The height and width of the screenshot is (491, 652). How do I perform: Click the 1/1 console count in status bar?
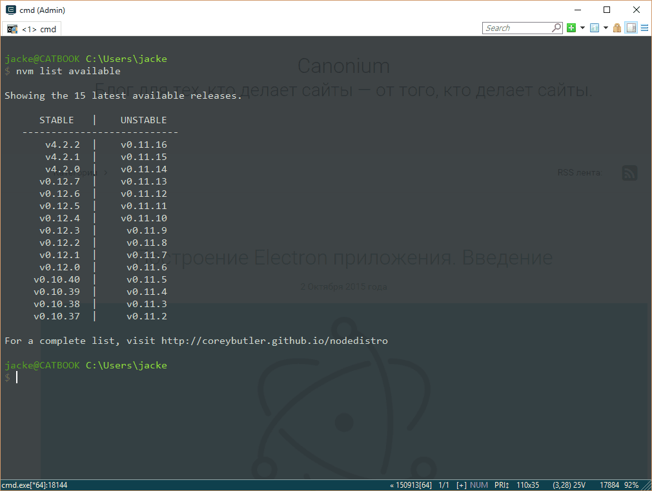pyautogui.click(x=443, y=485)
